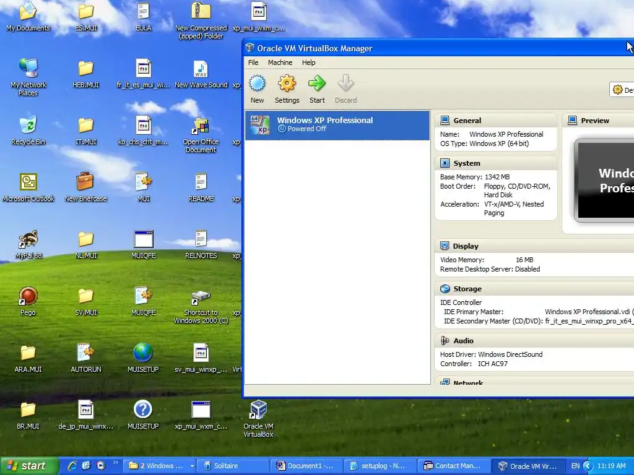Click the Base Memory value 1342 MB
Image resolution: width=634 pixels, height=475 pixels.
[497, 177]
